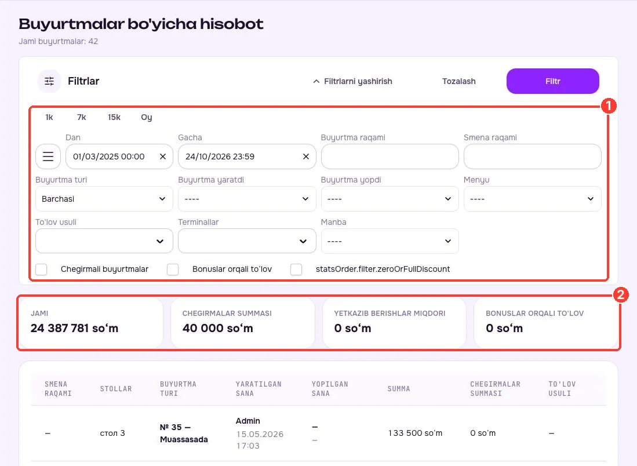
Task: Click the Smena raqami input field
Action: 533,156
